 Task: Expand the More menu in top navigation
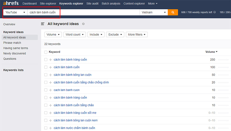(152, 4)
